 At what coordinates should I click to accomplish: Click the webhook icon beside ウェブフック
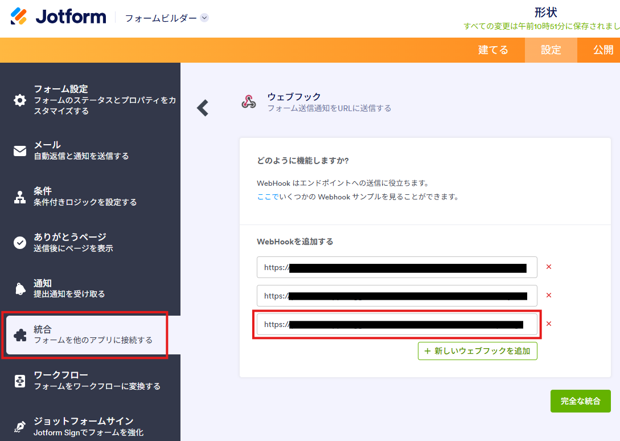(249, 102)
